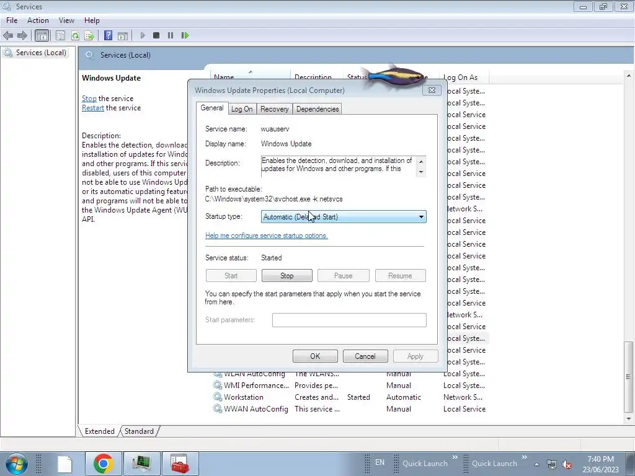Open the View menu
The image size is (635, 476).
(x=66, y=20)
